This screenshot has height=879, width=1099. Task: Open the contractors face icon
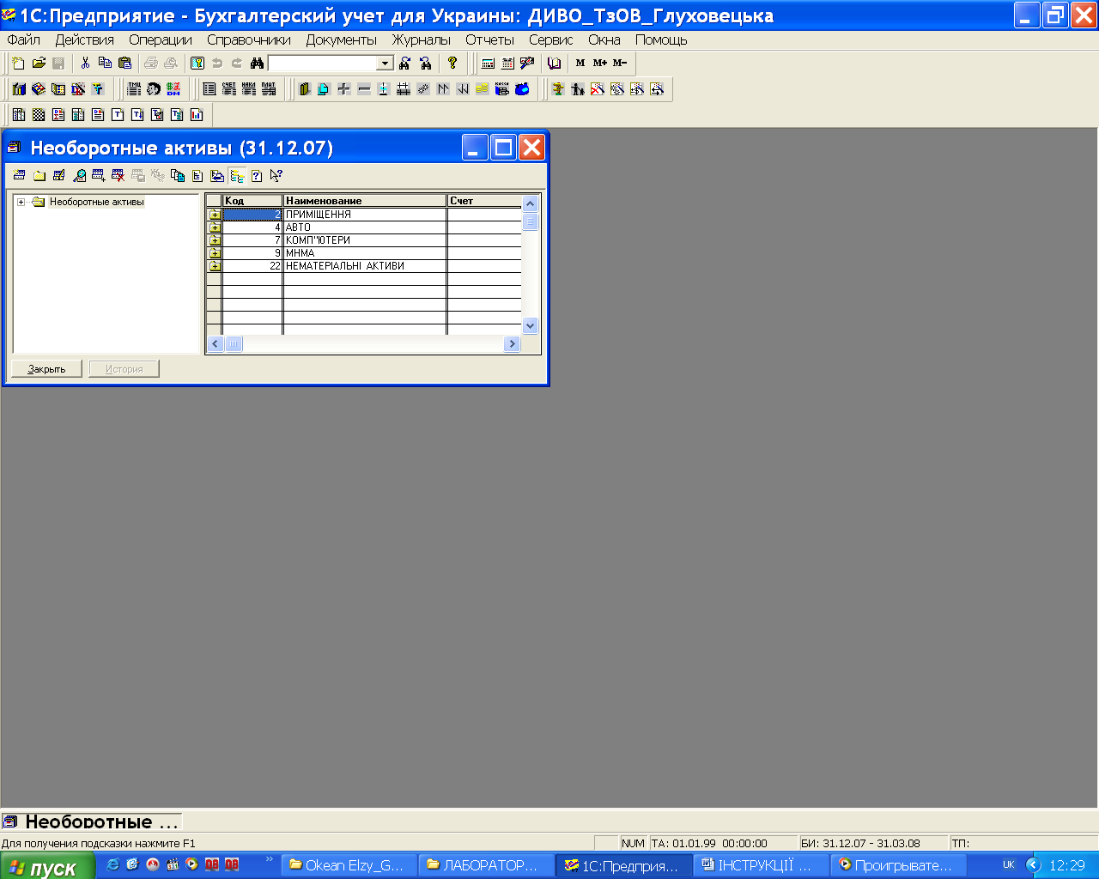click(x=154, y=88)
